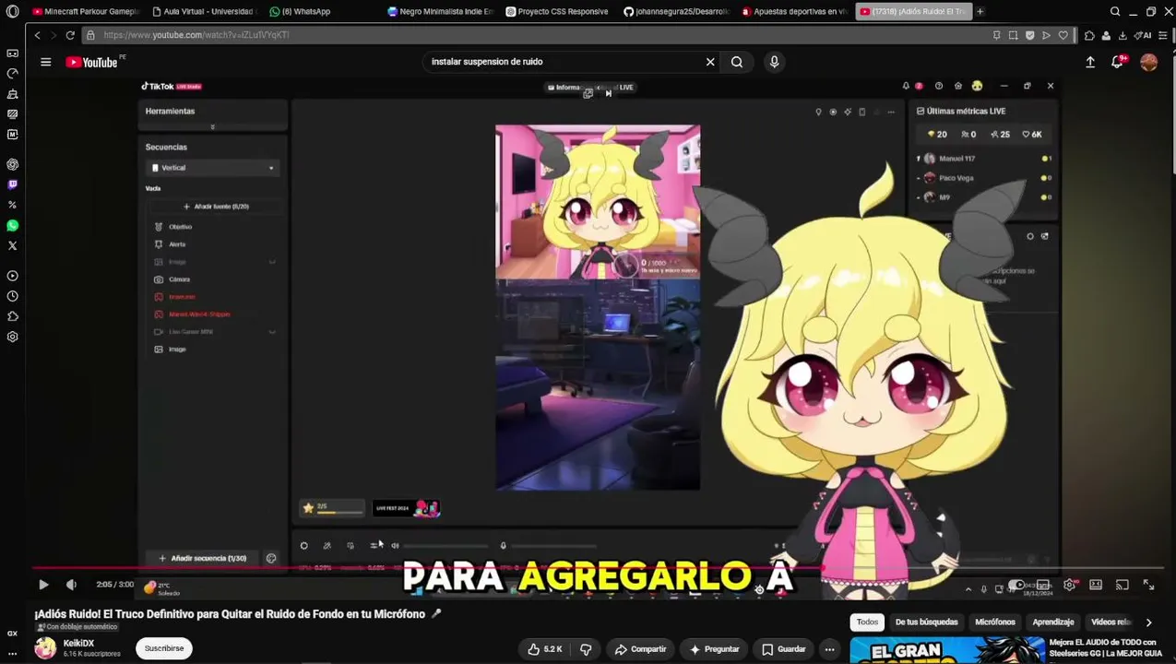The width and height of the screenshot is (1176, 664).
Task: Open YouTube notifications bell
Action: (x=1117, y=62)
